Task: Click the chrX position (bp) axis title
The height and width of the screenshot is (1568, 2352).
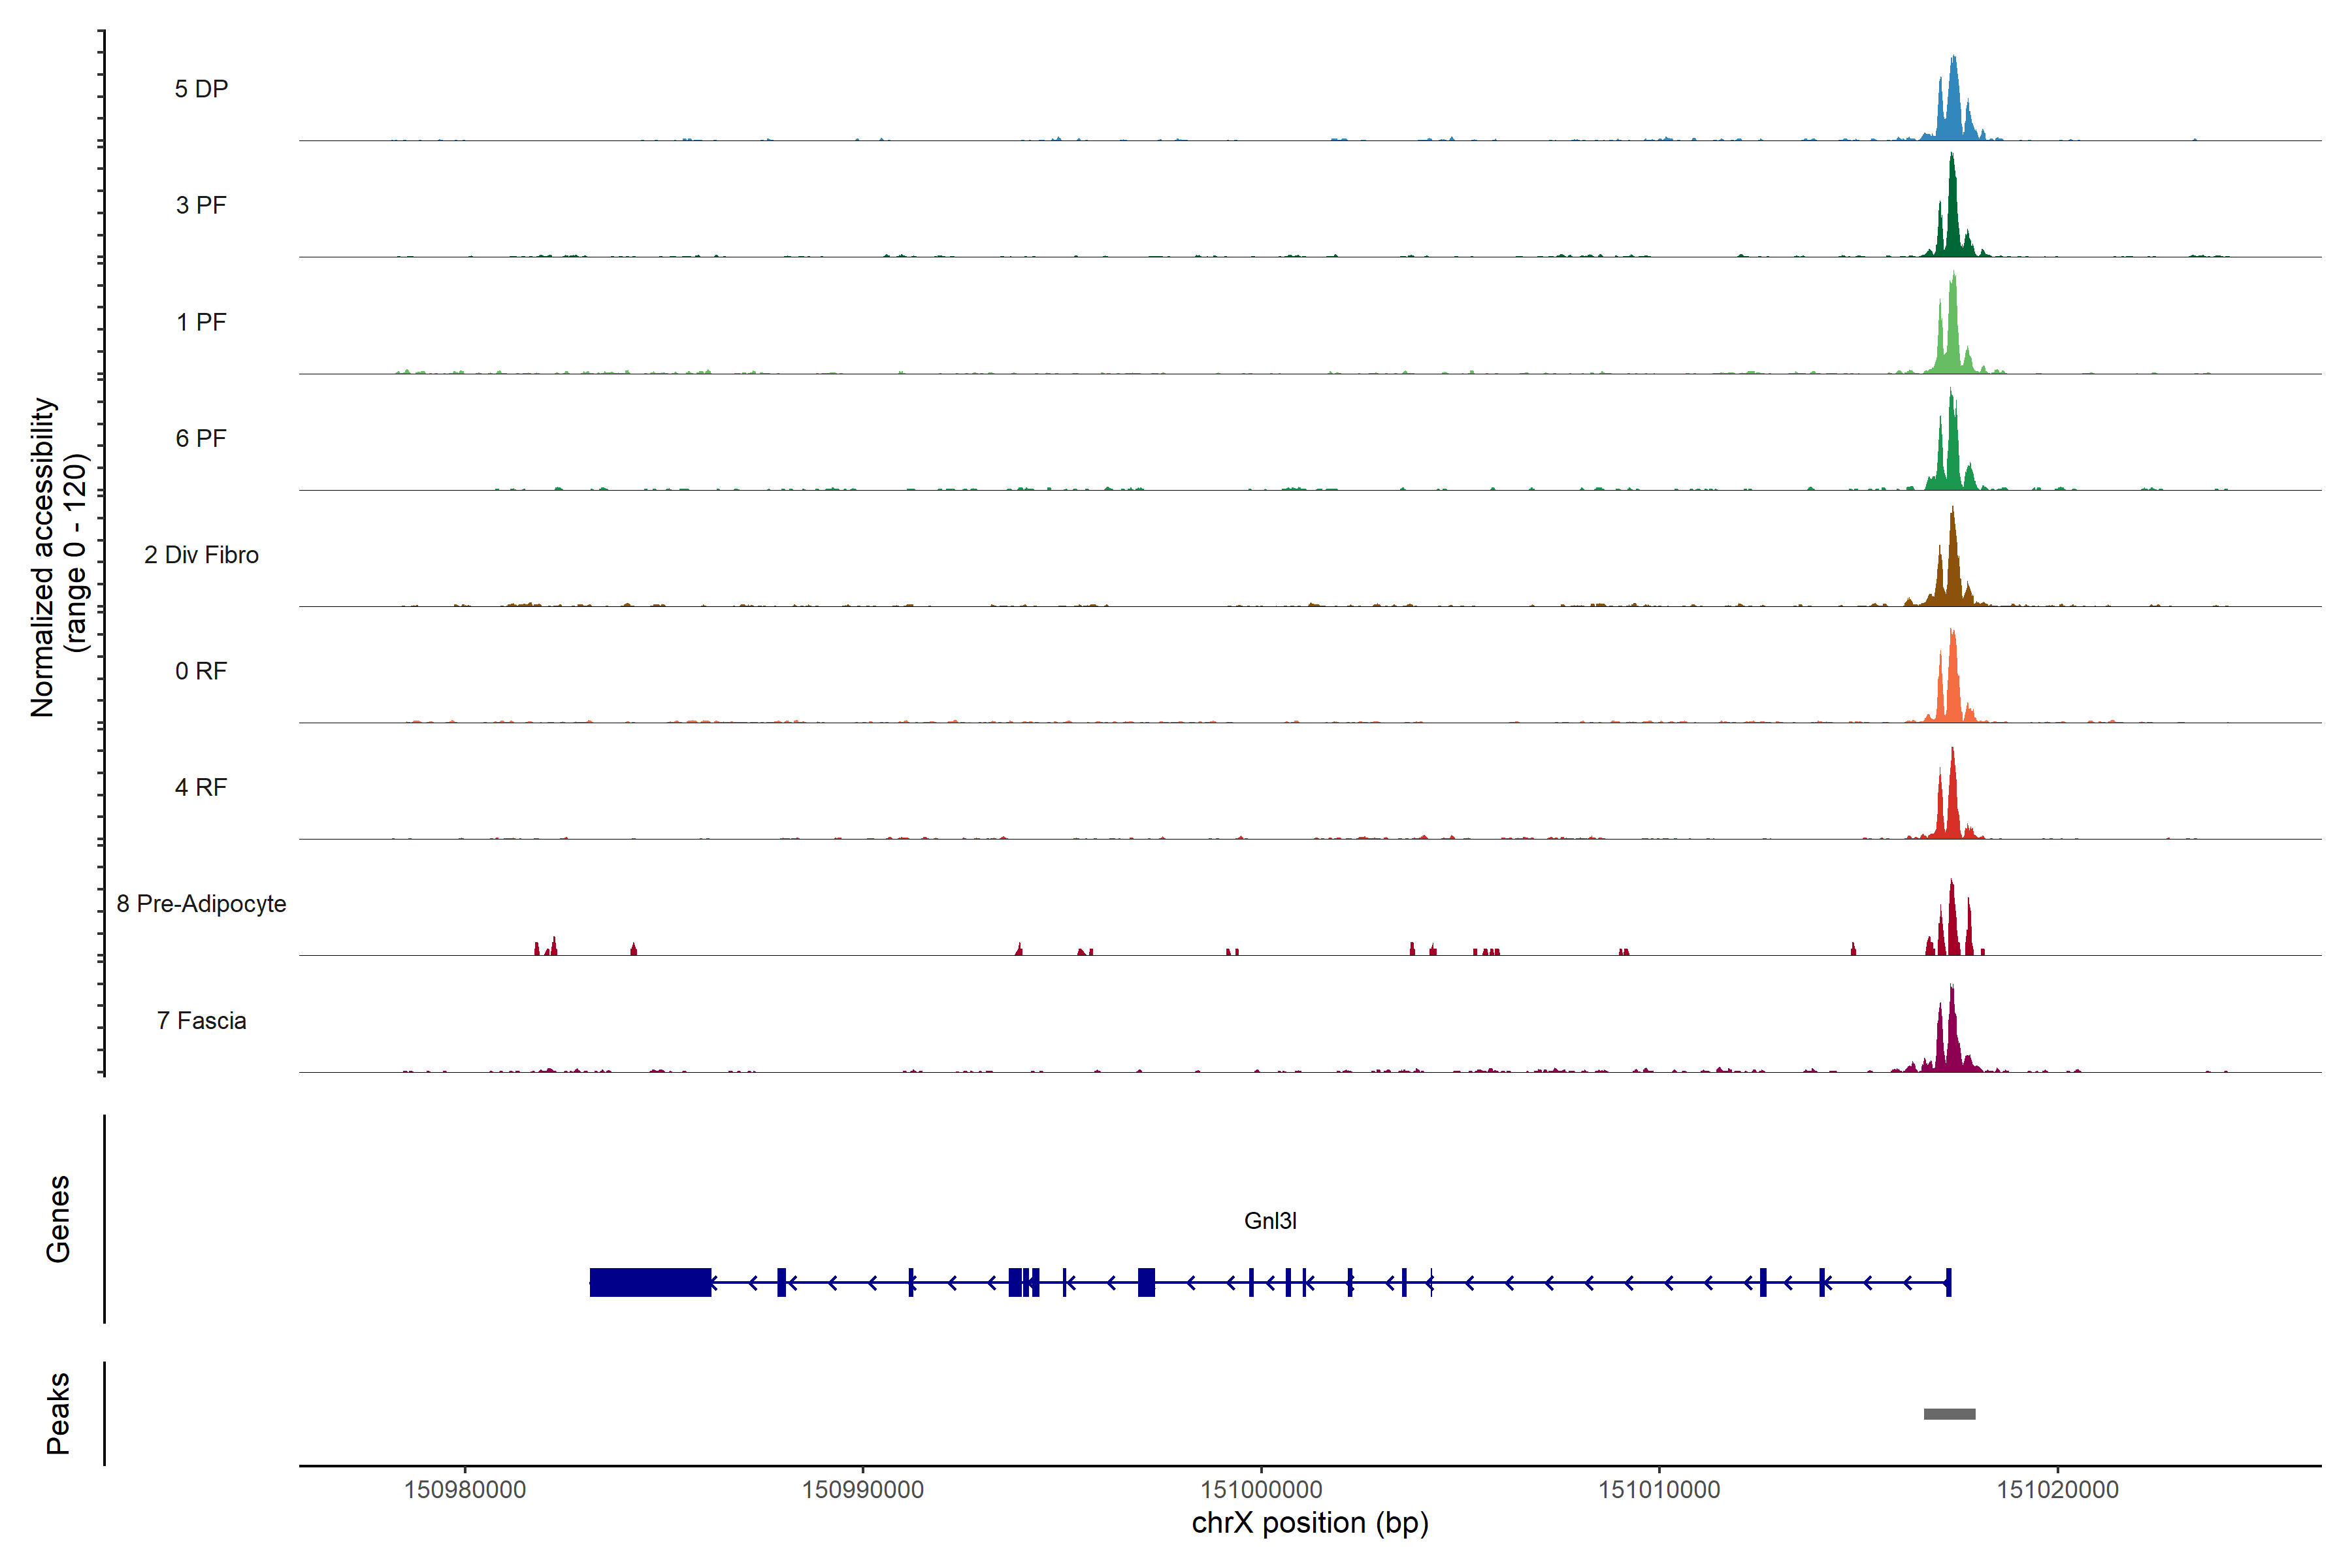Action: click(x=1310, y=1523)
